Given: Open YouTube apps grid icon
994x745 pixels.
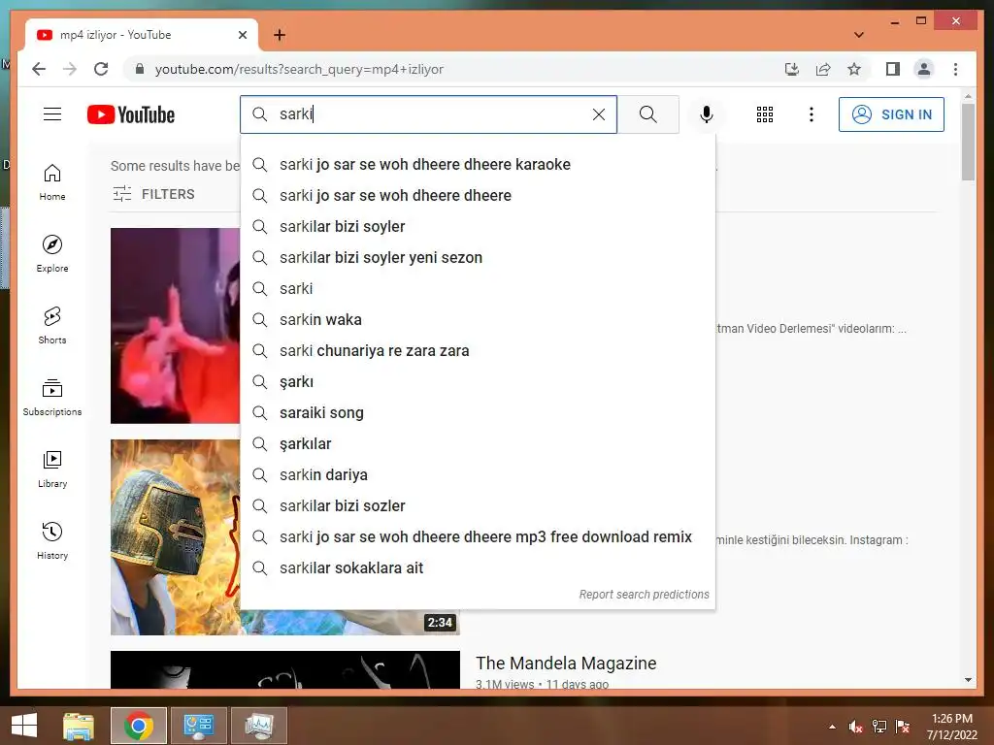Looking at the screenshot, I should [765, 114].
